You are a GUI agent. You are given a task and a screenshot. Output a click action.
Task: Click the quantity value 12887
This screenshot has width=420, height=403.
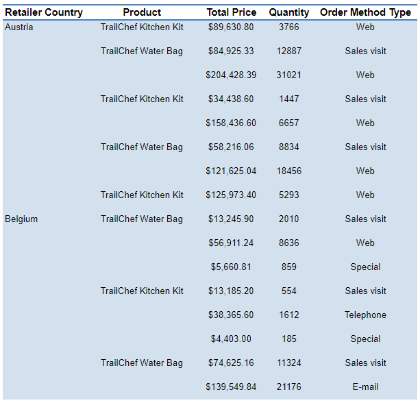point(288,51)
